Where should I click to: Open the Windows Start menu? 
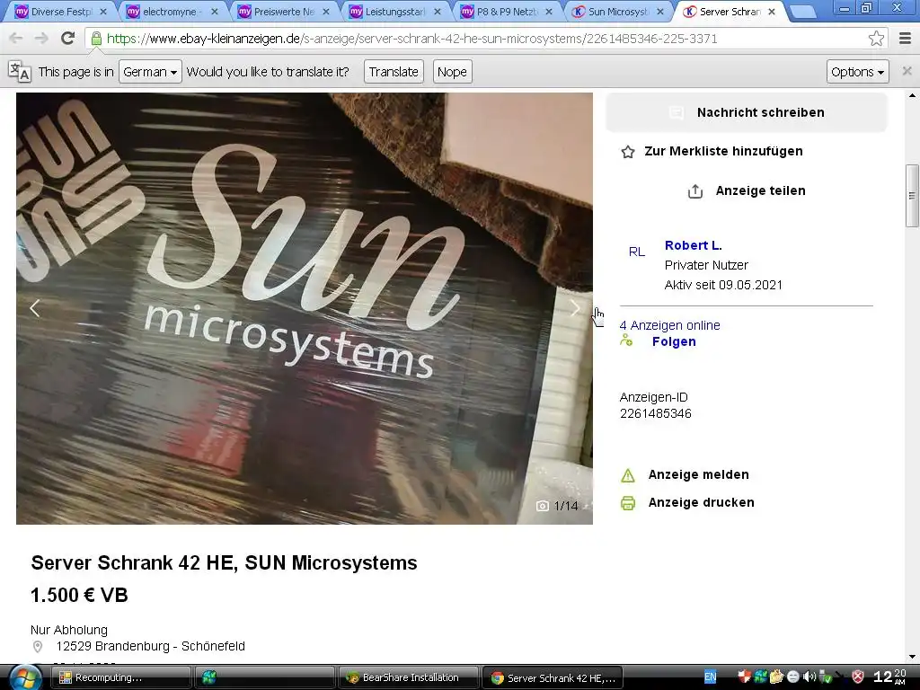pos(25,677)
